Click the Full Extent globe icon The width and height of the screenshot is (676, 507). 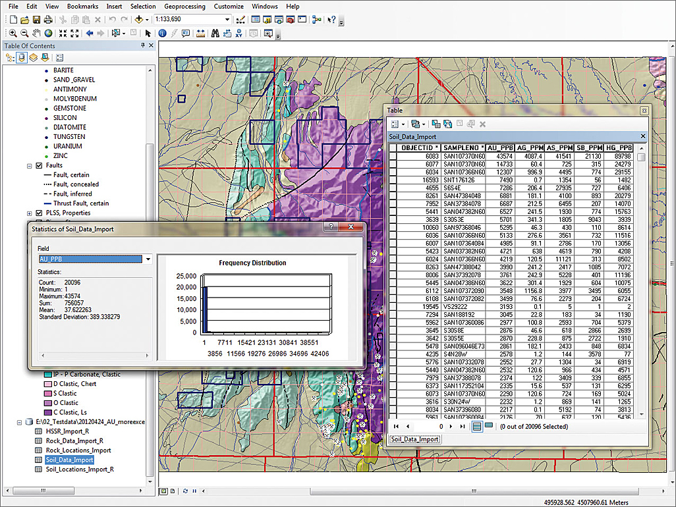tap(49, 33)
